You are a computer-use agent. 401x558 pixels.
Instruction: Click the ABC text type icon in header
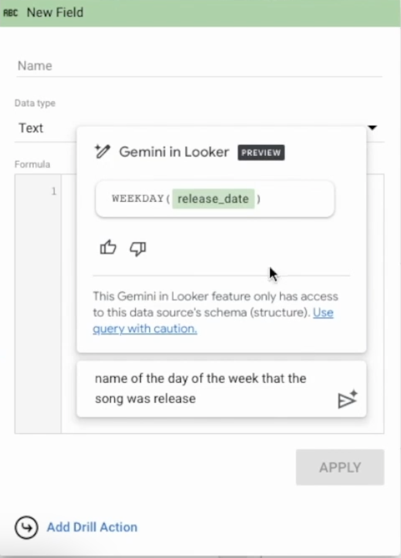(x=10, y=12)
